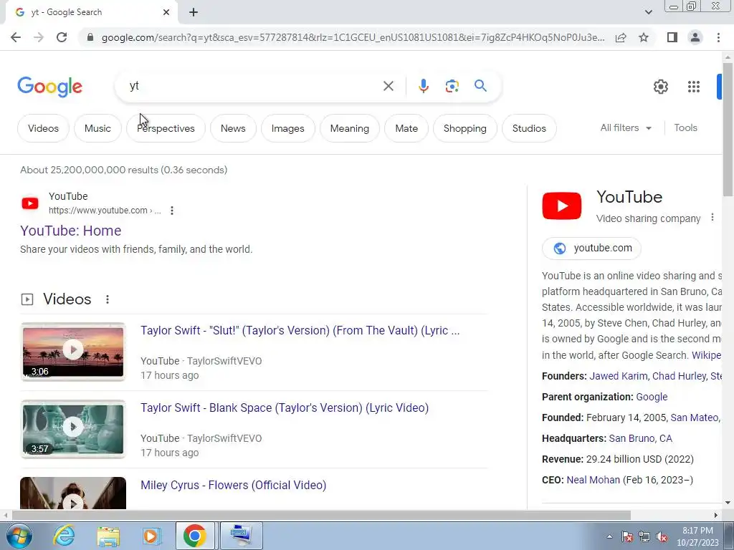Click the Google logo
Image resolution: width=734 pixels, height=550 pixels.
point(49,87)
